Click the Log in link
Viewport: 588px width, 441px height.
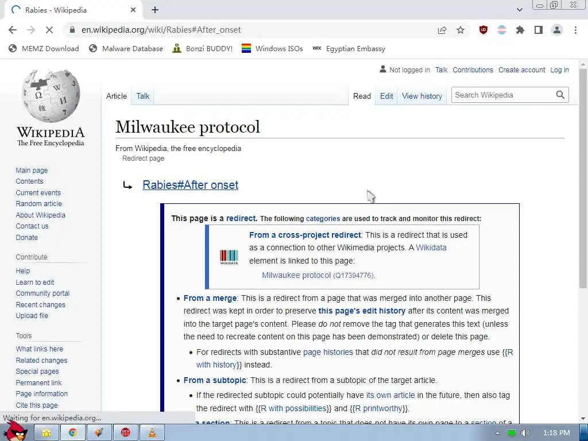click(x=559, y=69)
